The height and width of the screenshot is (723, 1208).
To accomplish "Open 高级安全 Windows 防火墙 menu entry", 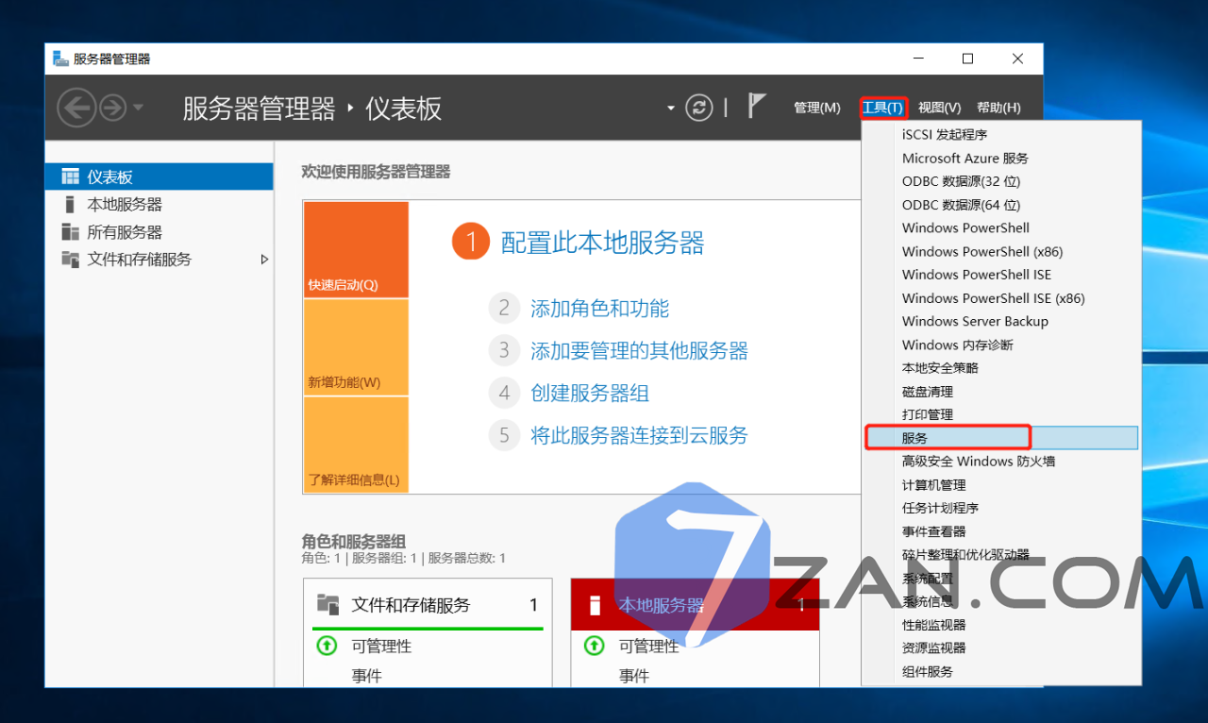I will [1001, 462].
